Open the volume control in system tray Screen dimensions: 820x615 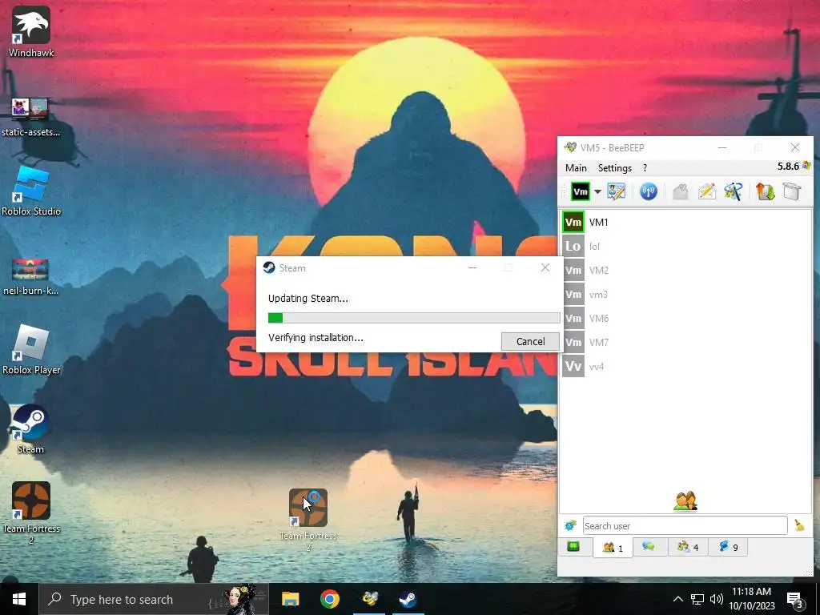[x=716, y=599]
